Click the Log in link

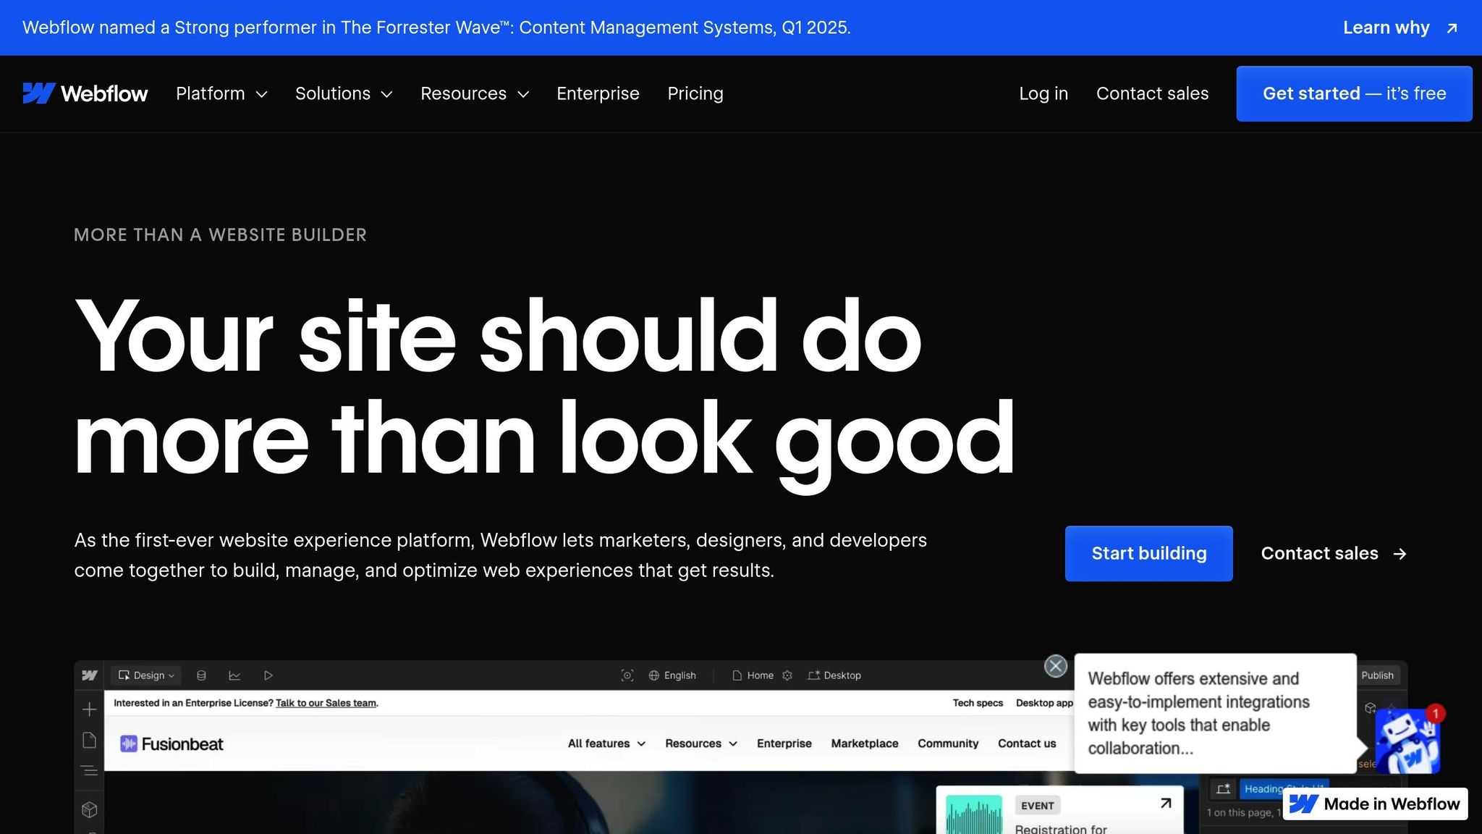click(x=1043, y=93)
